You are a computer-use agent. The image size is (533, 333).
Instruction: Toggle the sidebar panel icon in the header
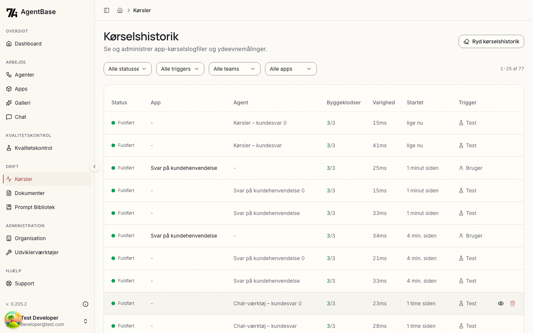[x=107, y=10]
